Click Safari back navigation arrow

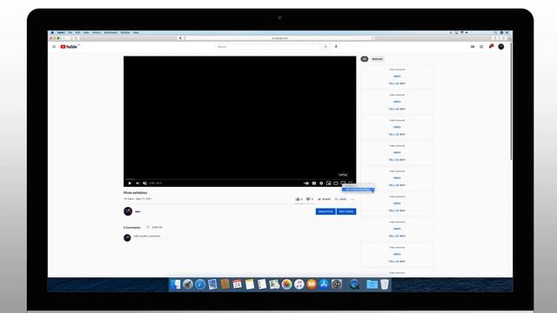64,38
